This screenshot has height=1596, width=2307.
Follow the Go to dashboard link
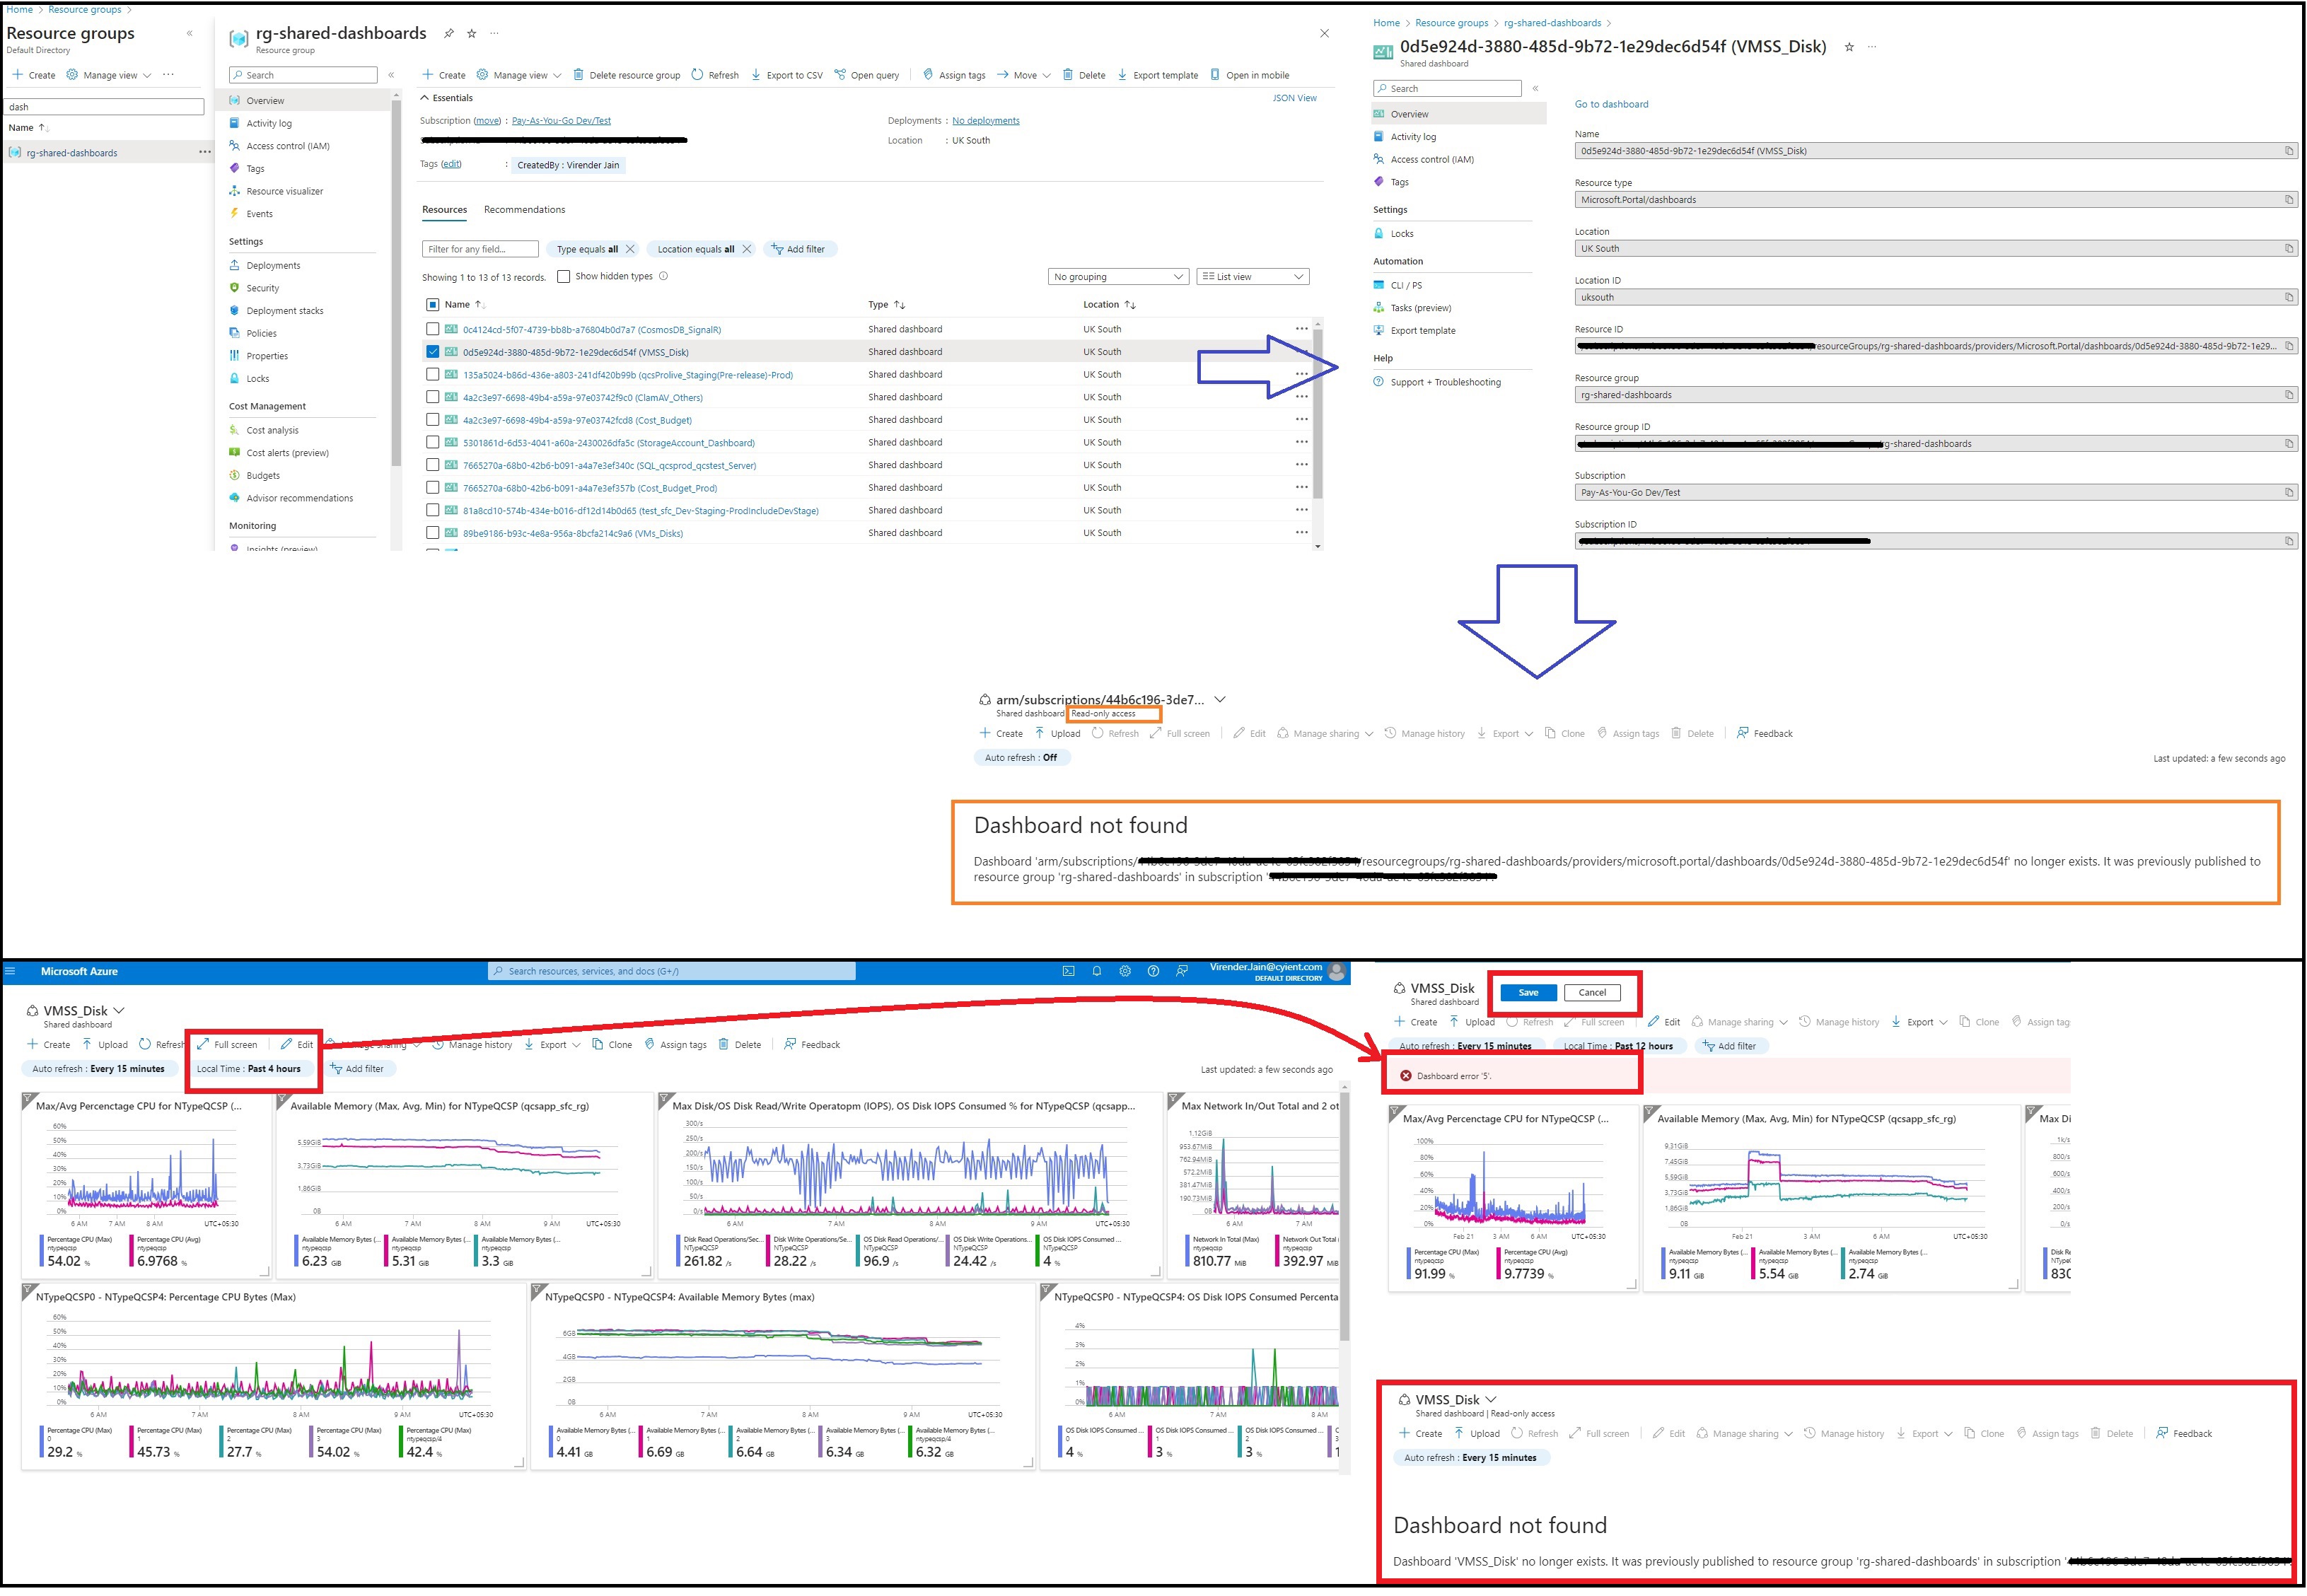coord(1612,104)
